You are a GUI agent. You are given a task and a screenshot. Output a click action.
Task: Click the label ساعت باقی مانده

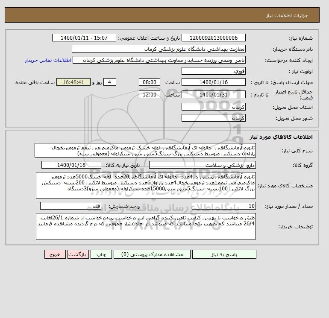click(35, 82)
